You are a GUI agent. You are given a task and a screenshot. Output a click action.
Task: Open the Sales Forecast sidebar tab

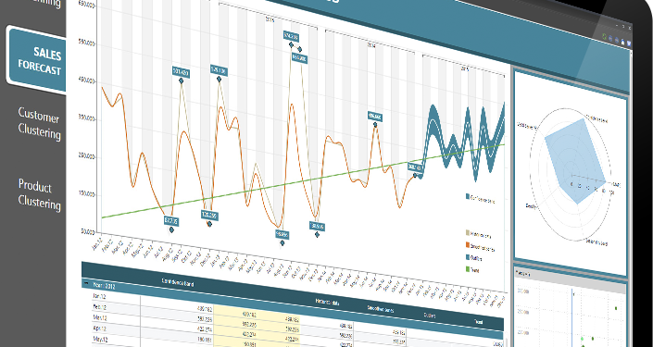point(37,60)
